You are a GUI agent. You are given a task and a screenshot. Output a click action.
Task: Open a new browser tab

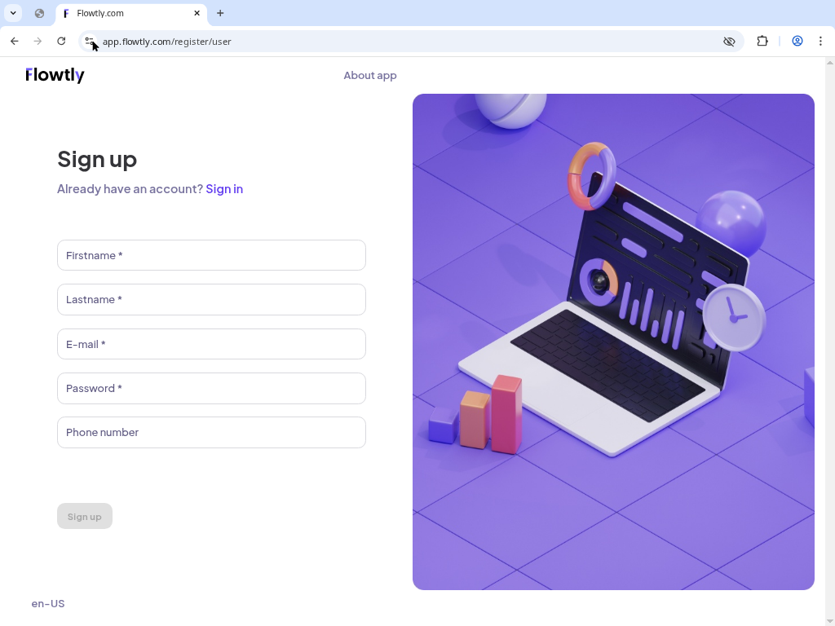coord(220,13)
